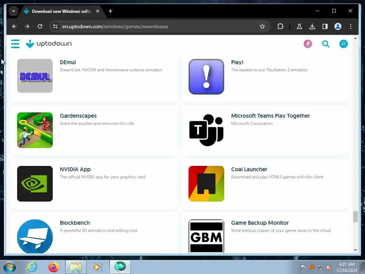The image size is (365, 274).
Task: Open the Gardenscapes title link
Action: (78, 116)
